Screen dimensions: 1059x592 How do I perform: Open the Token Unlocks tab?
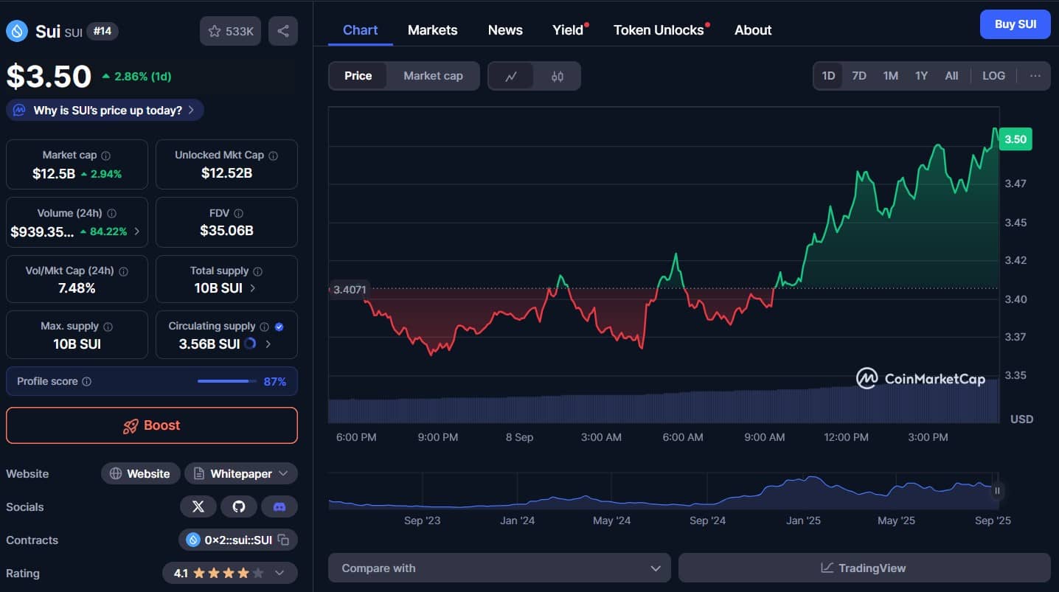tap(660, 30)
